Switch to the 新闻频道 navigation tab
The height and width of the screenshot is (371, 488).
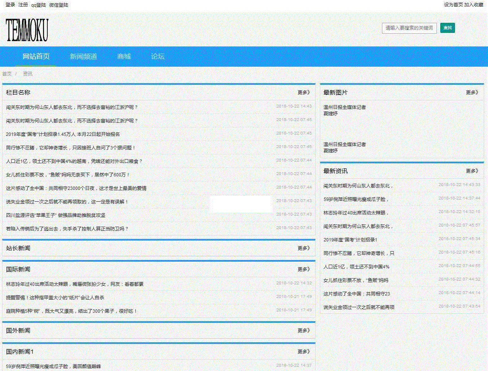click(x=83, y=57)
